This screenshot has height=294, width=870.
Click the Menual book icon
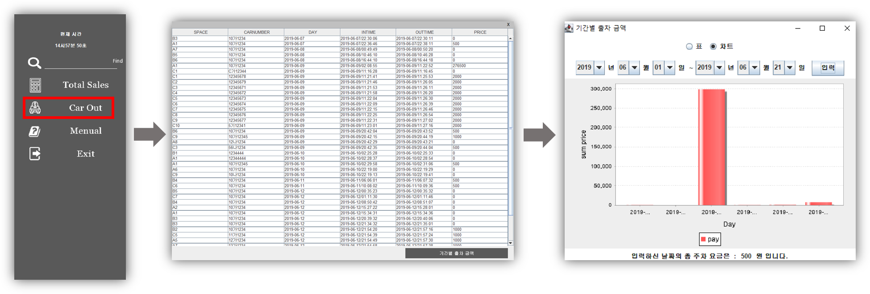34,131
